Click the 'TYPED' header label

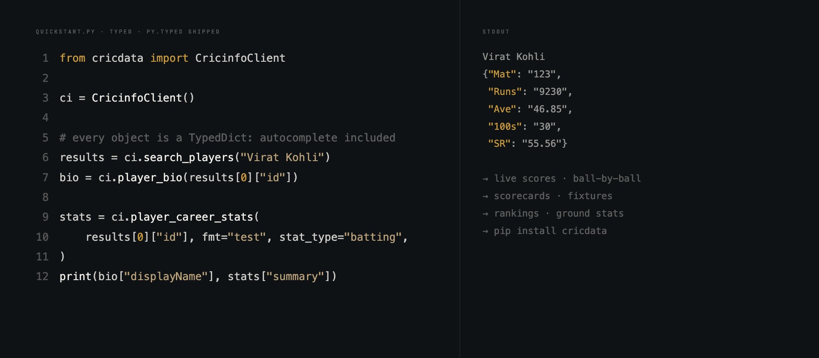pos(121,32)
